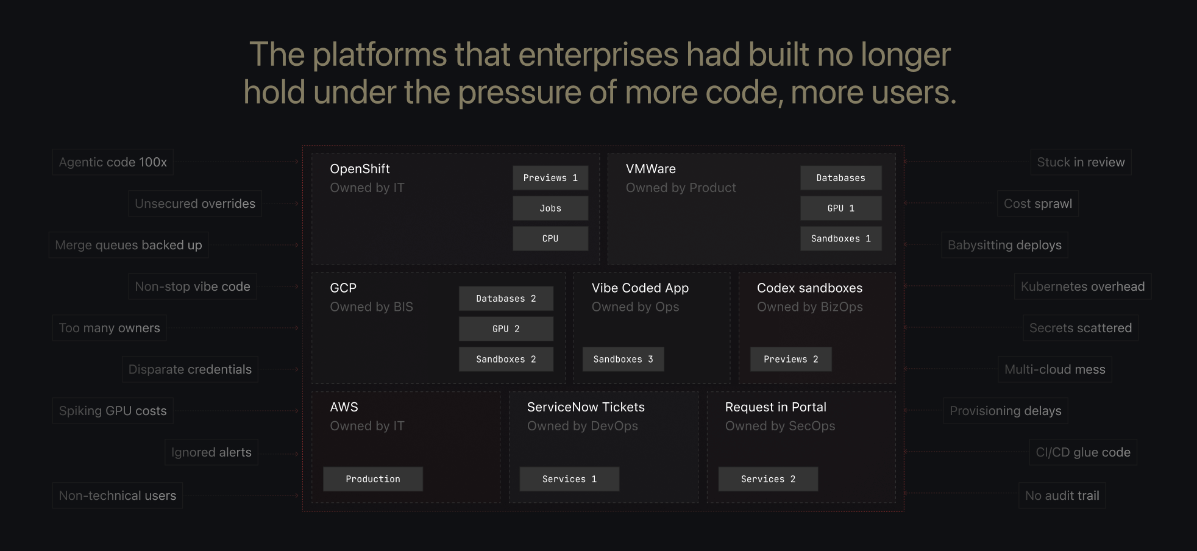
Task: Select the Jobs chip under OpenShift
Action: point(550,208)
